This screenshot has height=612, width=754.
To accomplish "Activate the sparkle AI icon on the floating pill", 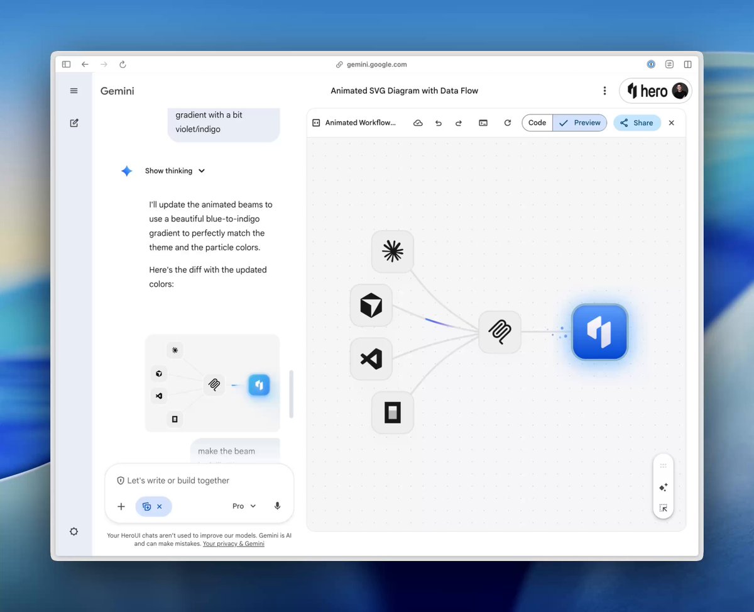I will click(x=663, y=487).
